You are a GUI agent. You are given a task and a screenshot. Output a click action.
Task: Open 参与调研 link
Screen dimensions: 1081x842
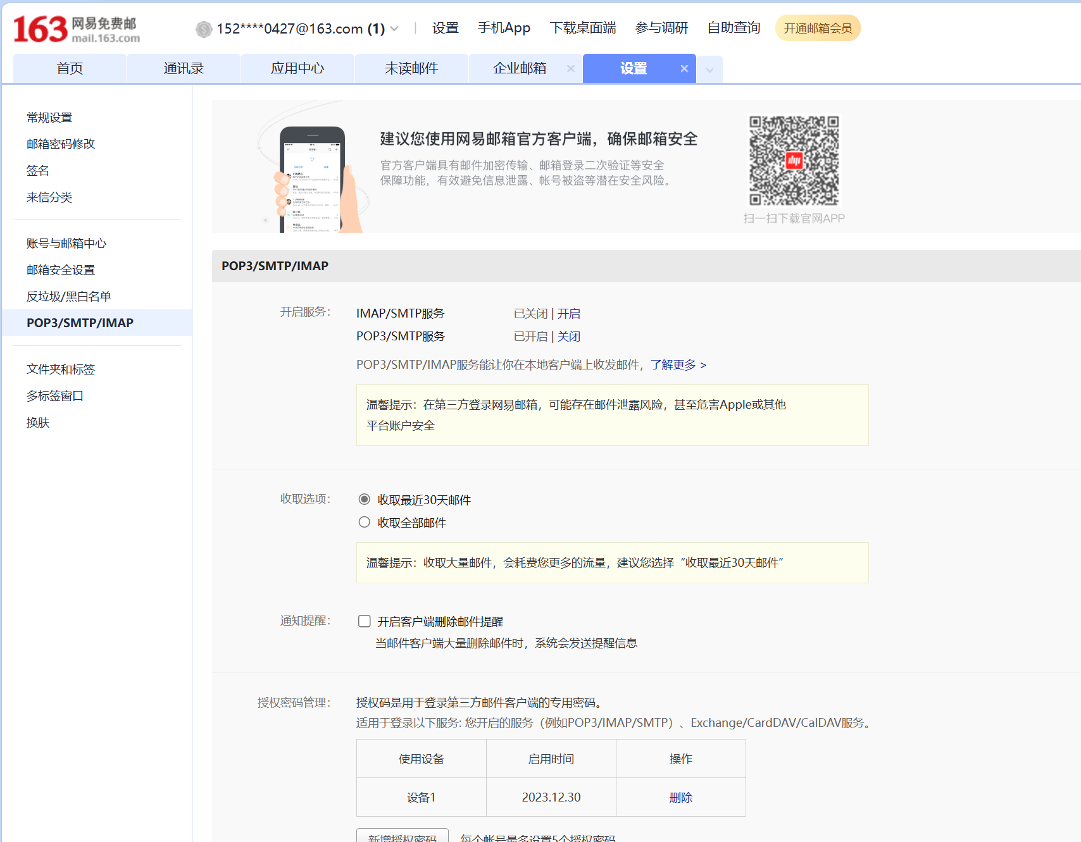[x=661, y=28]
